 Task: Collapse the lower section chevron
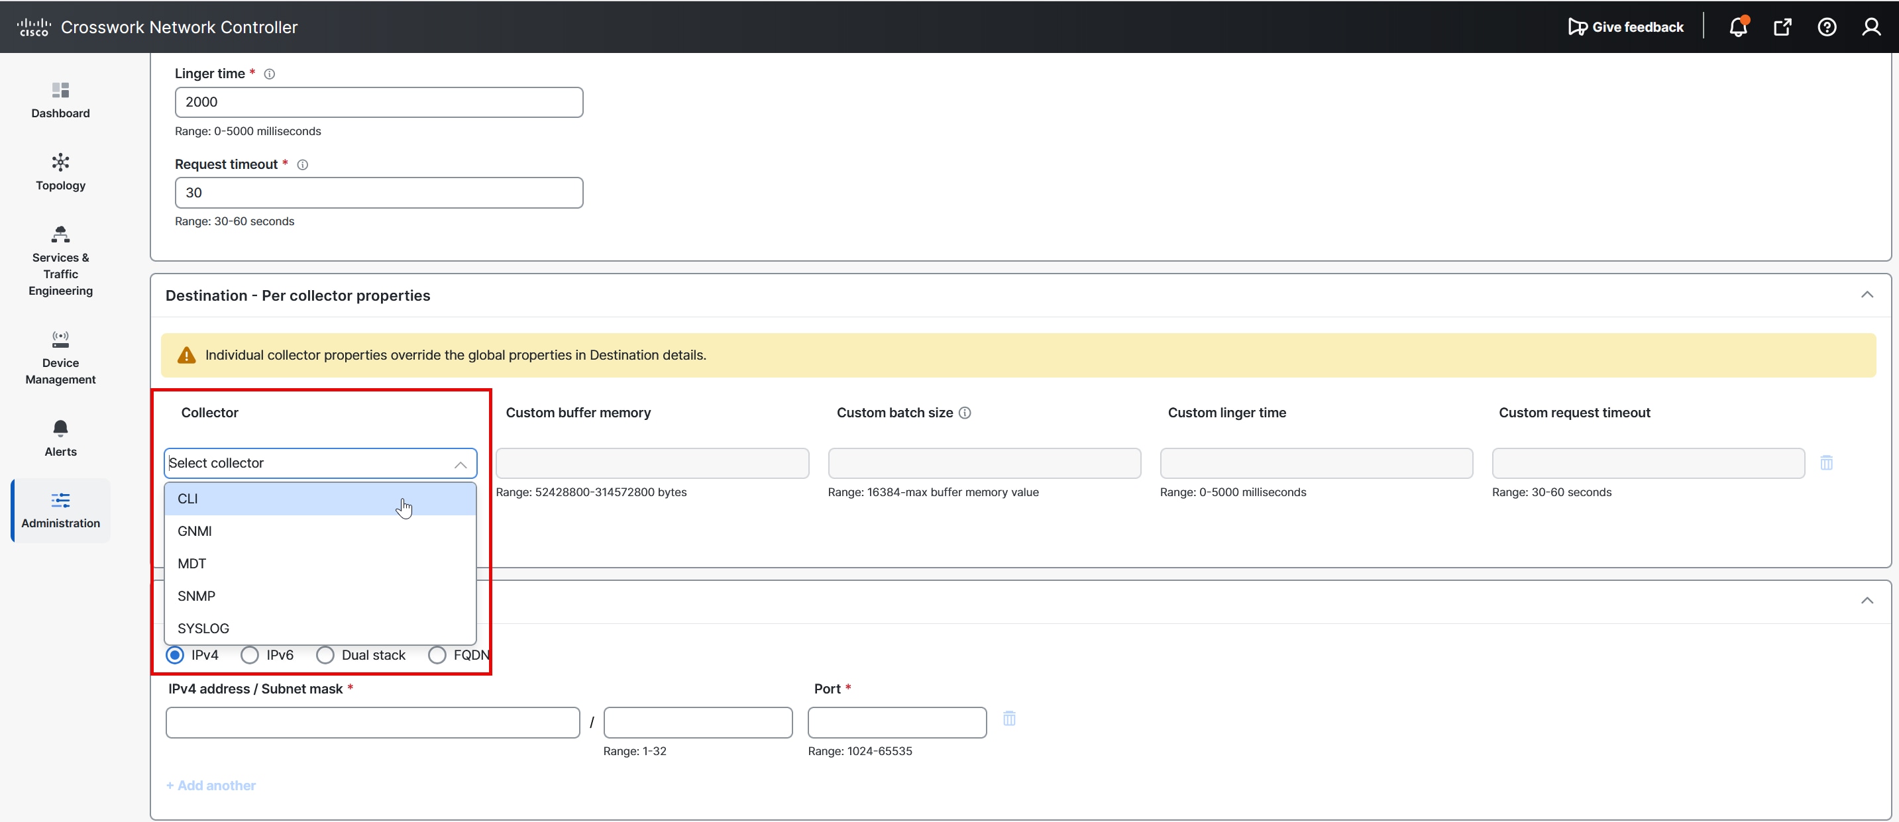click(1866, 601)
